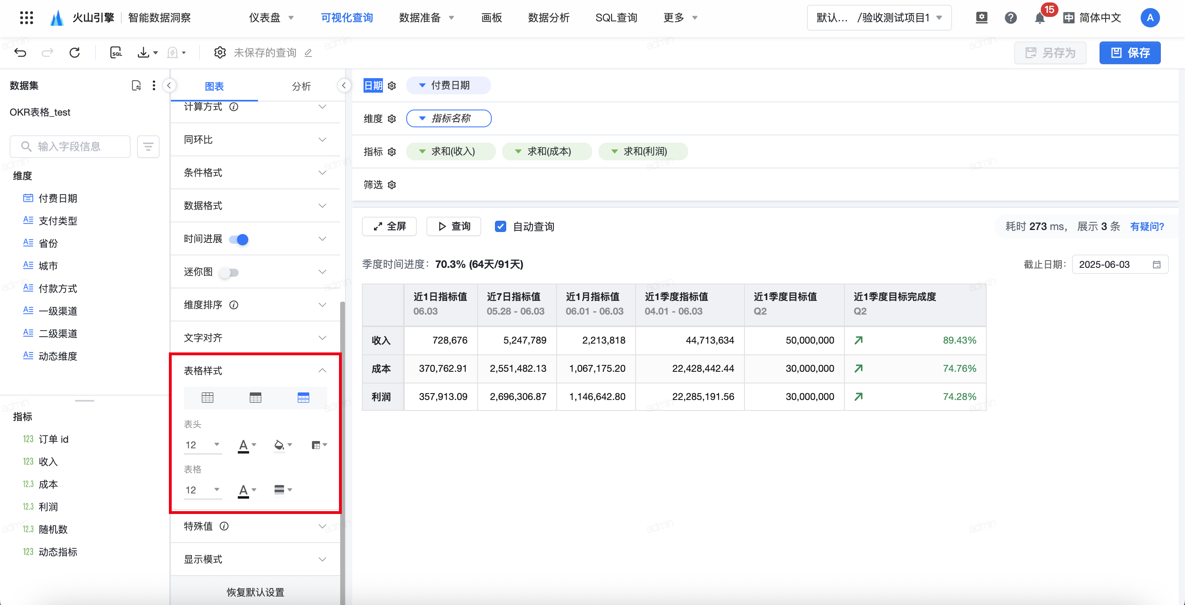
Task: Open settings gear beside 维度 shelf
Action: point(392,119)
